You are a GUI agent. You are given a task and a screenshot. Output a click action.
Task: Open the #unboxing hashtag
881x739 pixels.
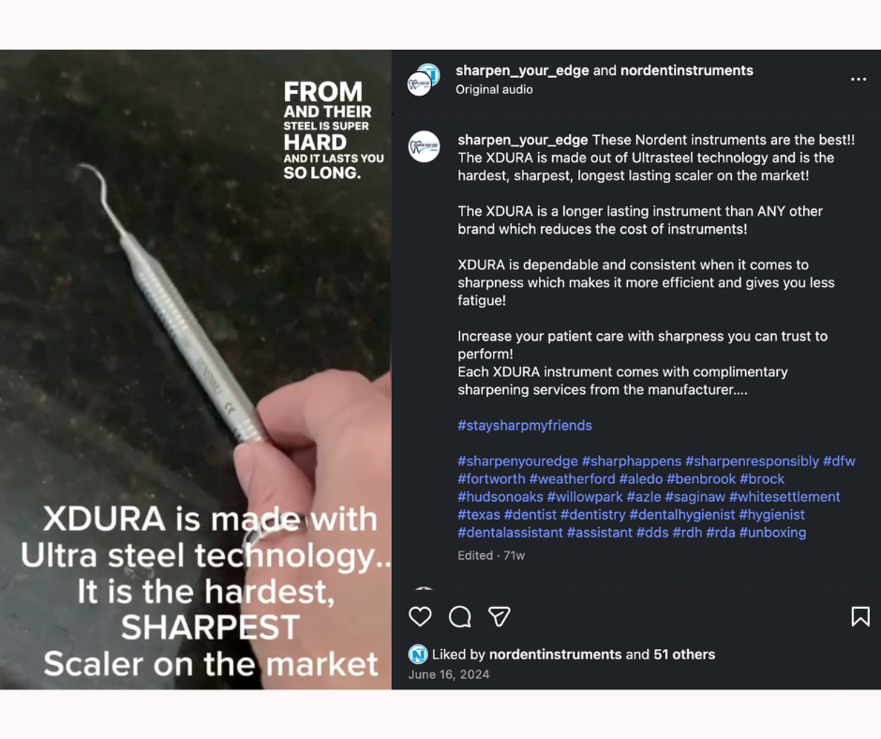coord(772,533)
